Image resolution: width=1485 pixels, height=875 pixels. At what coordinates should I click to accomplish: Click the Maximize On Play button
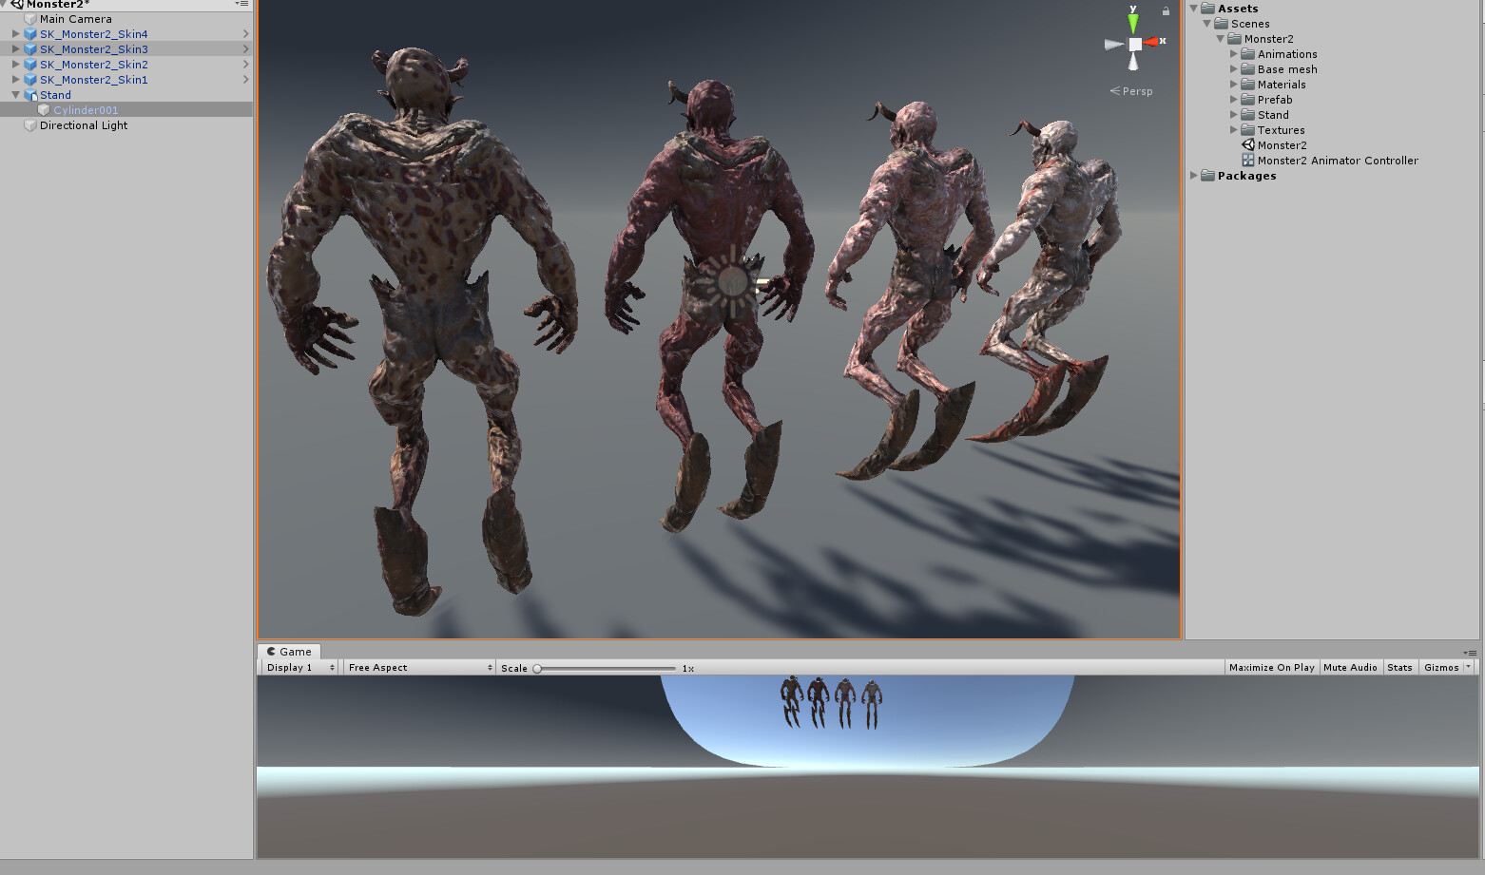(x=1271, y=667)
